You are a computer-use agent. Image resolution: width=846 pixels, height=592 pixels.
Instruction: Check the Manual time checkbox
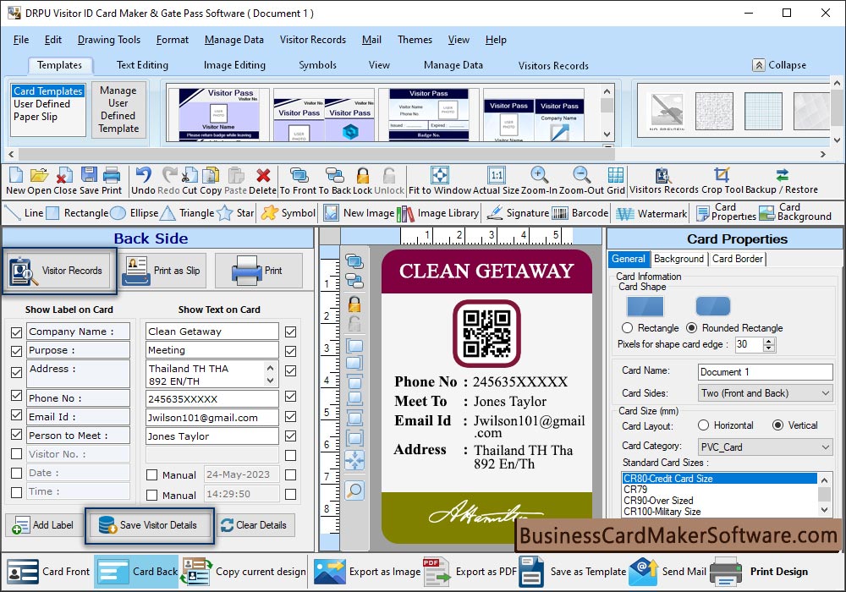click(x=152, y=495)
